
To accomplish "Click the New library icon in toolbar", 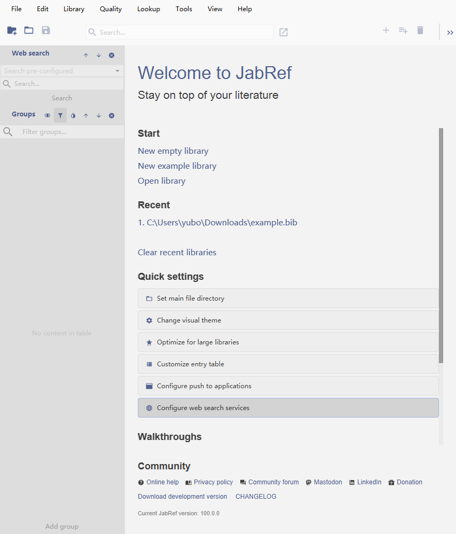I will (x=12, y=30).
